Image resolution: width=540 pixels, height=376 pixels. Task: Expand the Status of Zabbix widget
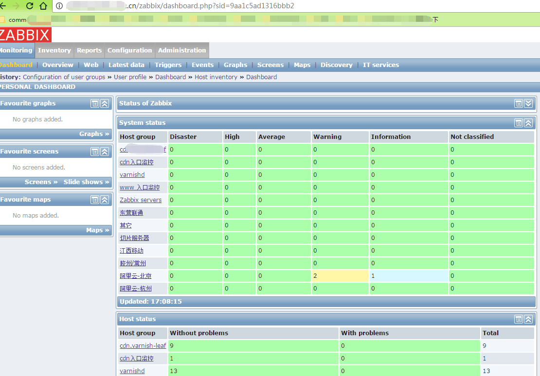coord(528,103)
